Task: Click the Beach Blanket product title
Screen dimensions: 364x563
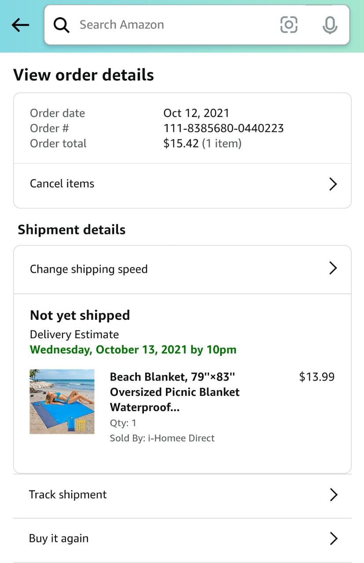Action: (174, 392)
